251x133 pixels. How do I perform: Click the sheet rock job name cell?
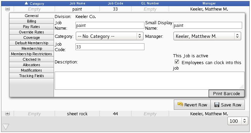point(77,114)
